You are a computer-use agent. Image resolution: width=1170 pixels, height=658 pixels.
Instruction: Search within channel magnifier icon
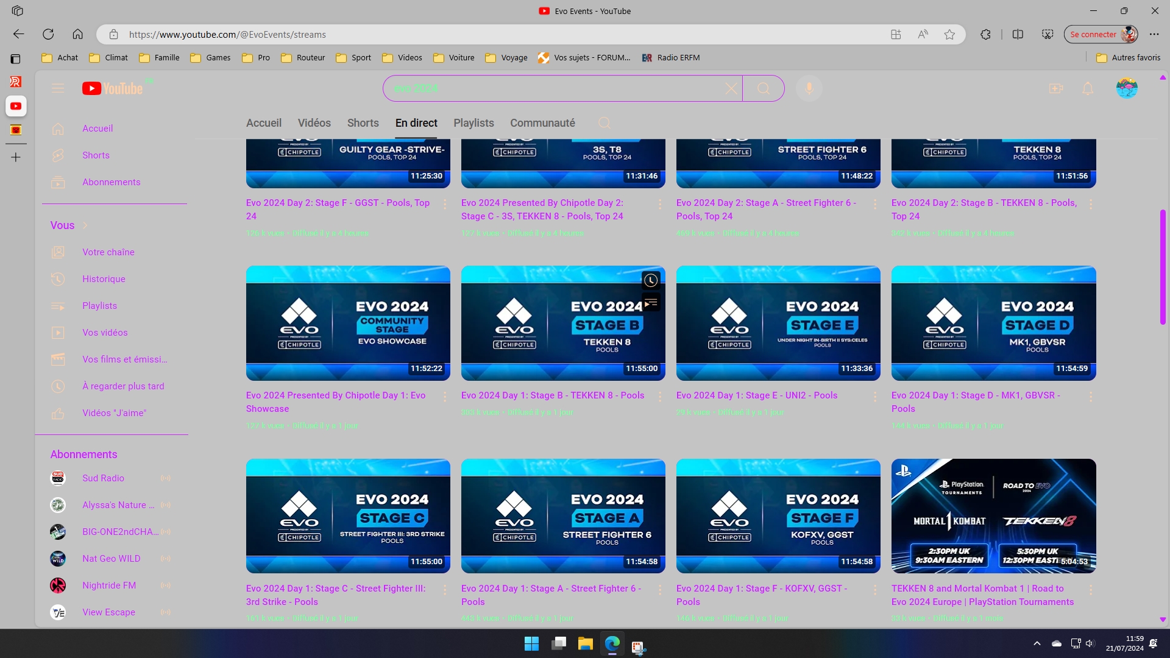[x=604, y=123]
